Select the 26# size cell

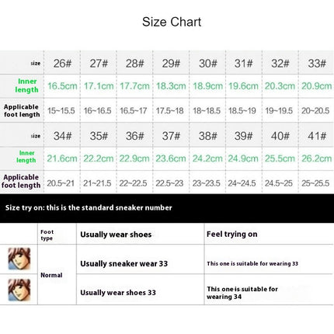(x=62, y=63)
